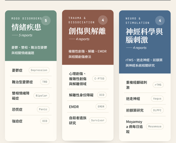Click the 情緒疾患 card heading
176x143 pixels.
(x=26, y=27)
